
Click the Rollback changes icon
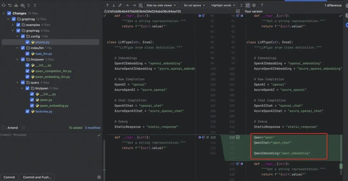click(x=10, y=5)
